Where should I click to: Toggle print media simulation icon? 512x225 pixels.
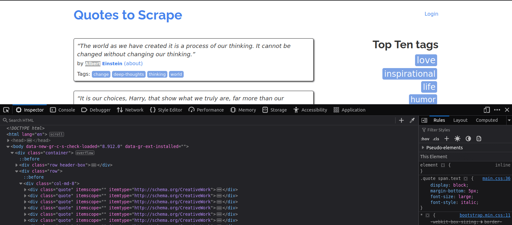coord(479,139)
